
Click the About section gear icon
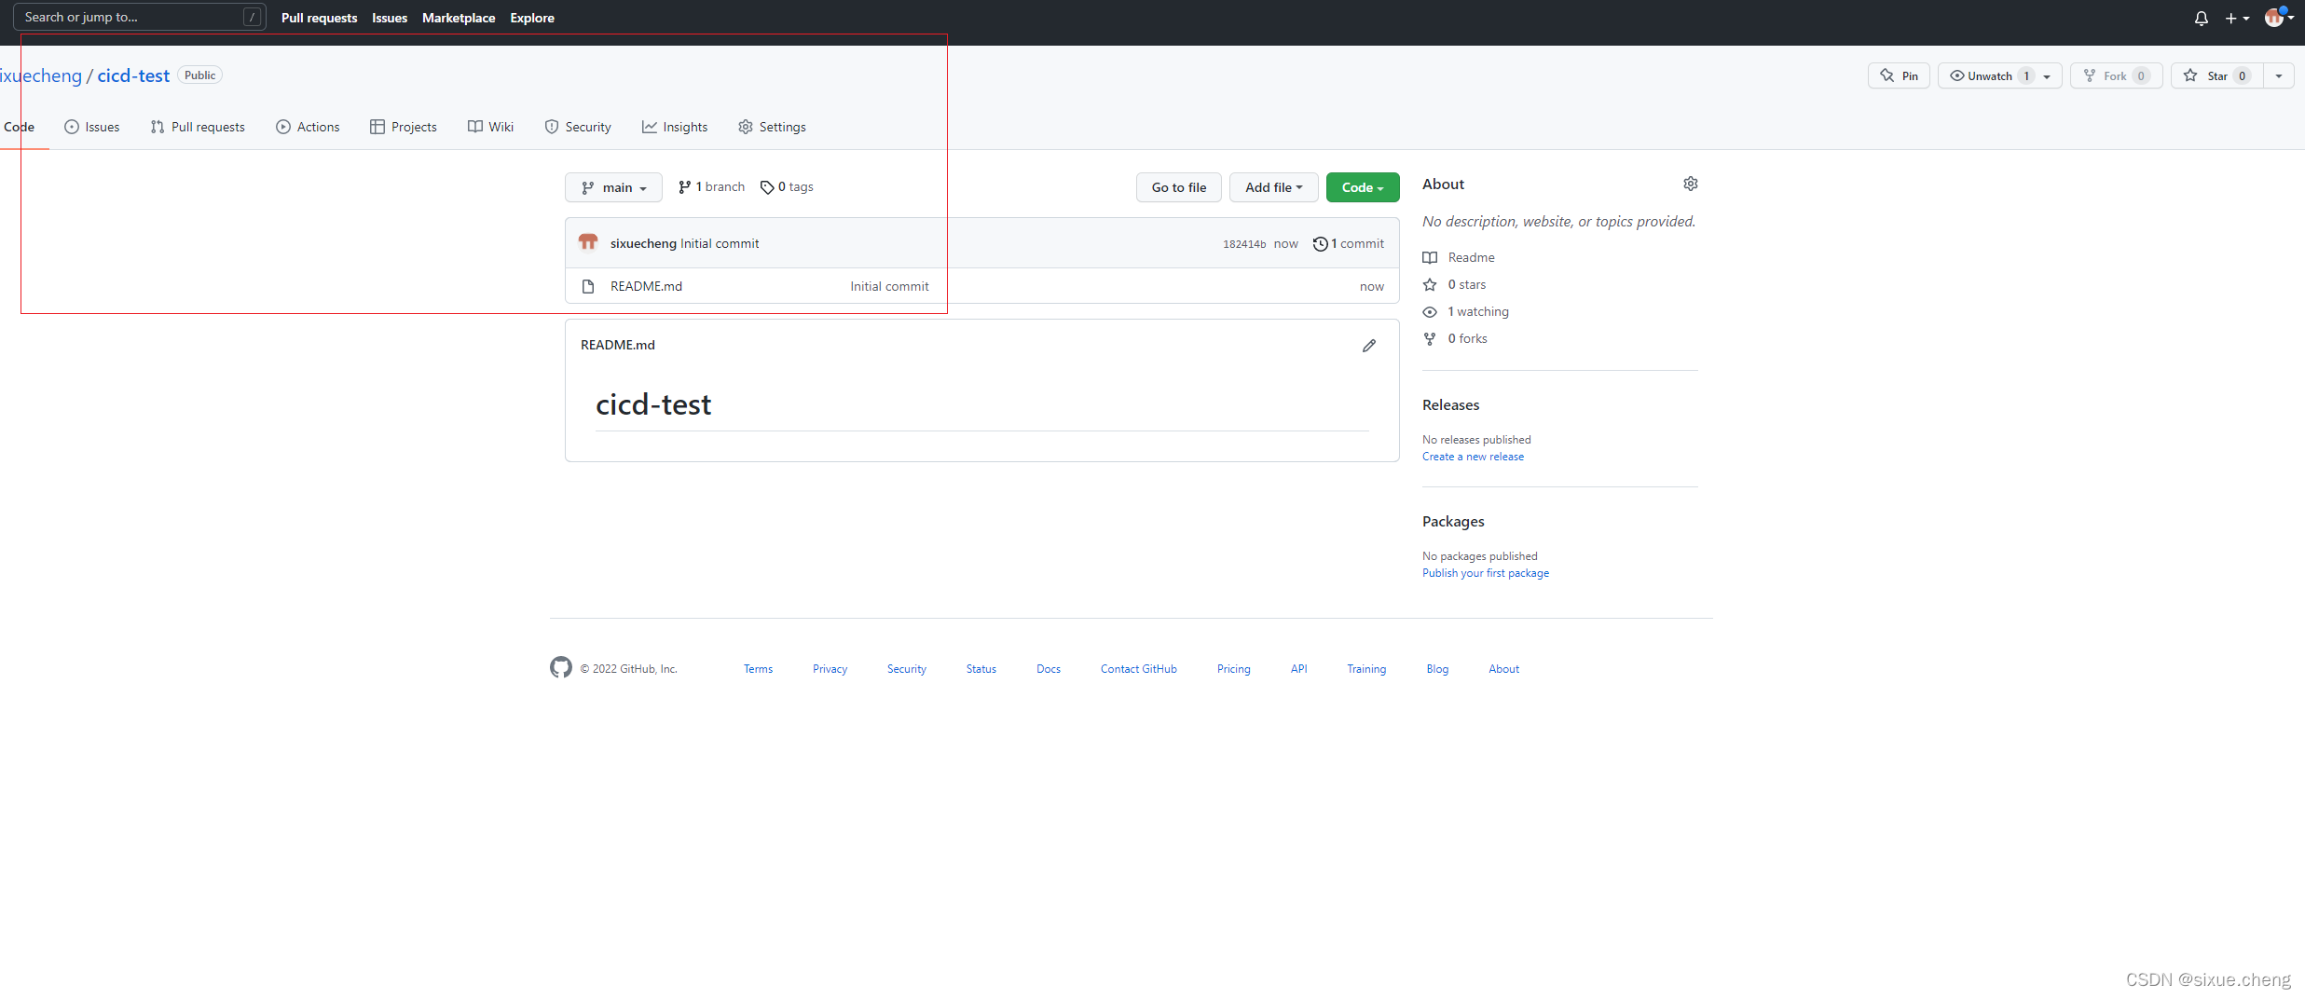tap(1691, 184)
